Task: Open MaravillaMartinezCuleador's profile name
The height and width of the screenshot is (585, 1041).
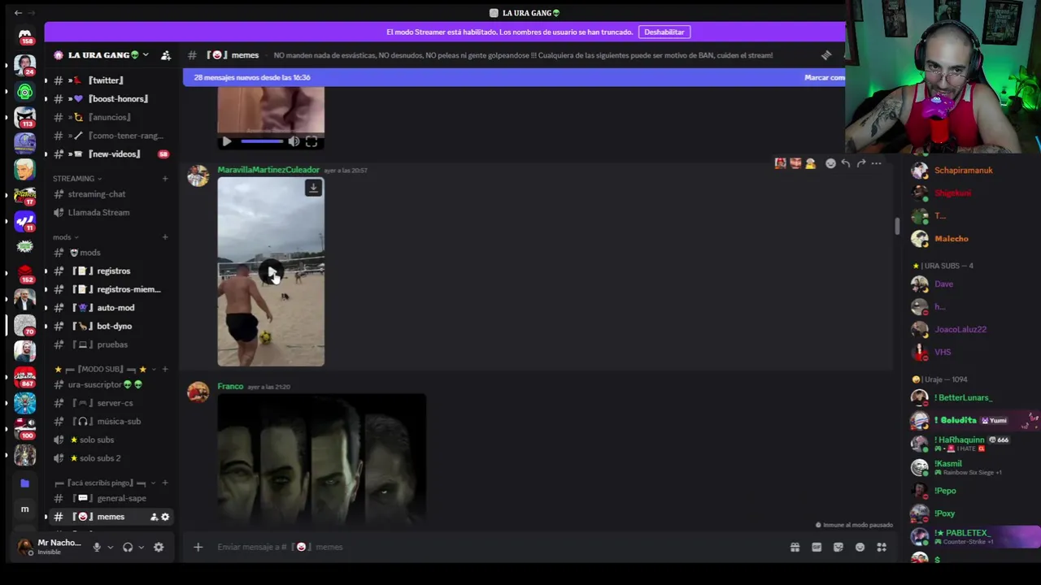Action: coord(268,170)
